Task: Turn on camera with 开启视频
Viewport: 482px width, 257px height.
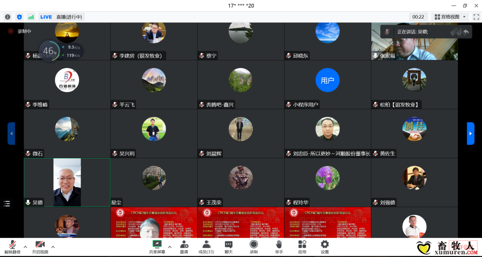Action: coord(40,247)
